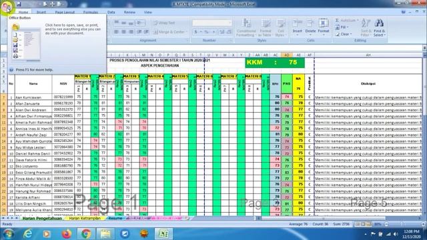The width and height of the screenshot is (427, 240).
Task: Click the Delete cells icon
Action: [310, 23]
